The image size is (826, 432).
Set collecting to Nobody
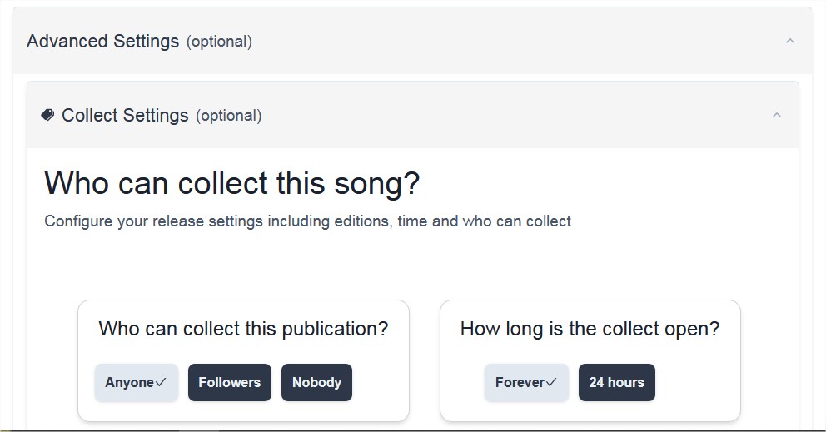[316, 383]
